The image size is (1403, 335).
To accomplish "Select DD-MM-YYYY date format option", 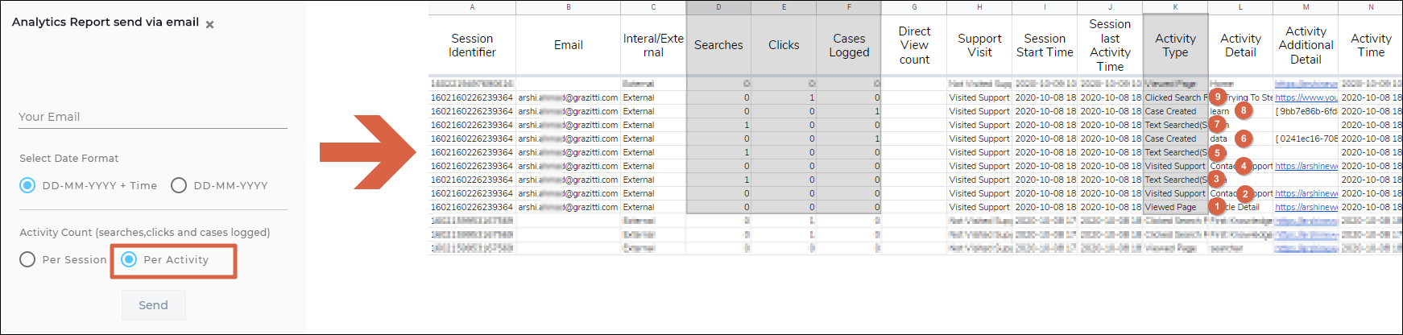I will click(x=179, y=185).
